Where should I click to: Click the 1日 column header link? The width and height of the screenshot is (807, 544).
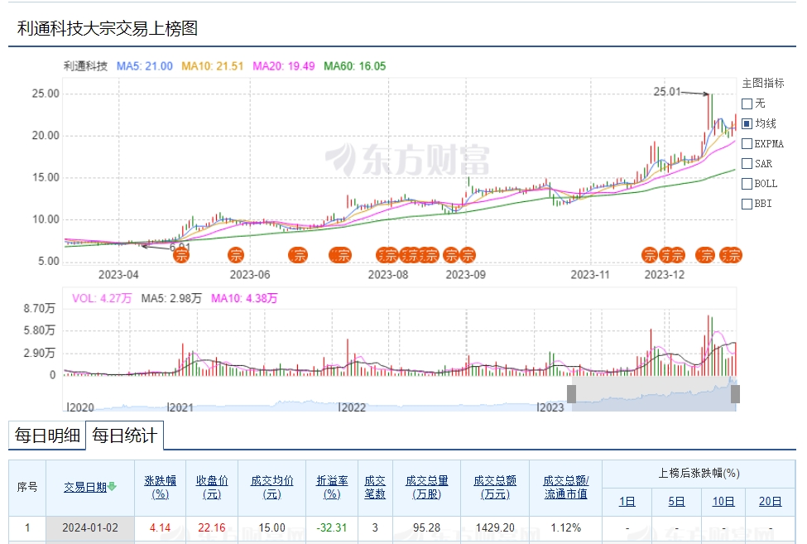point(627,501)
